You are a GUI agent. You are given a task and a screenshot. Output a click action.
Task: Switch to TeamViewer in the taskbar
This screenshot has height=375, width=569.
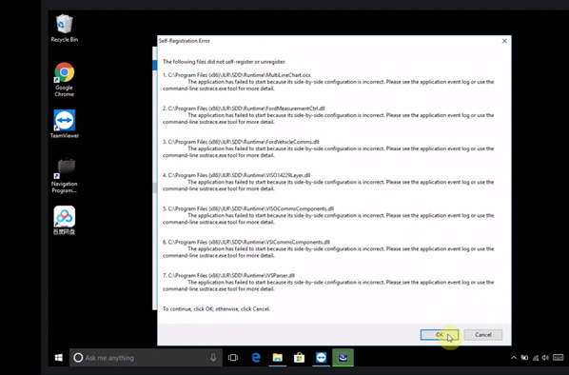pos(321,358)
